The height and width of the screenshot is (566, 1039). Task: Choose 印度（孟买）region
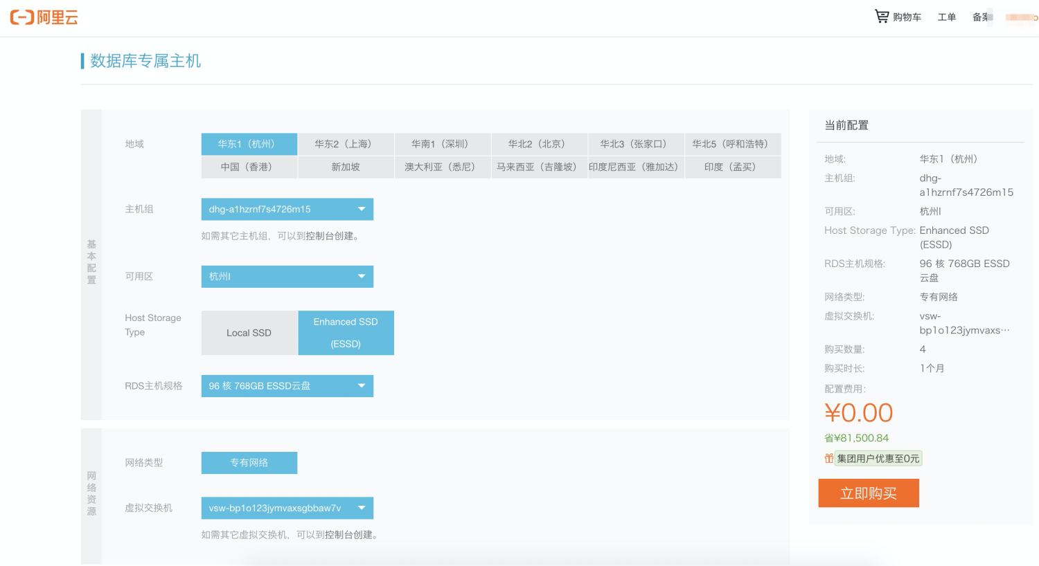point(733,167)
